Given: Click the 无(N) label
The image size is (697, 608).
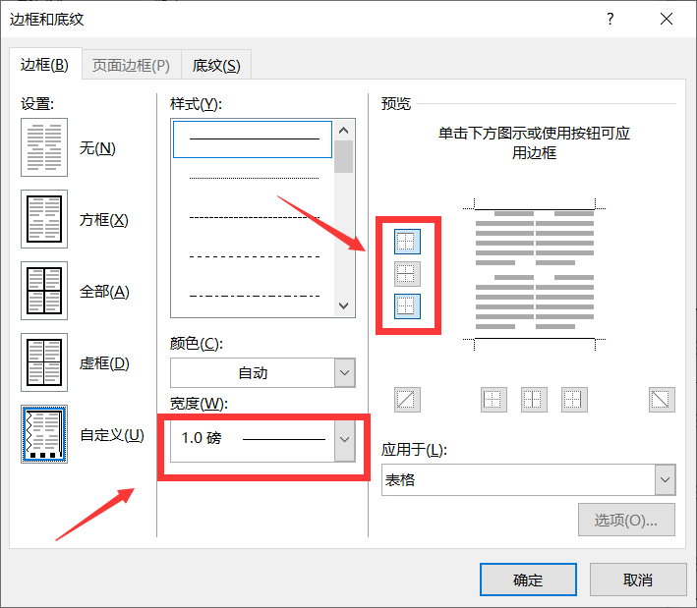Looking at the screenshot, I should click(97, 148).
